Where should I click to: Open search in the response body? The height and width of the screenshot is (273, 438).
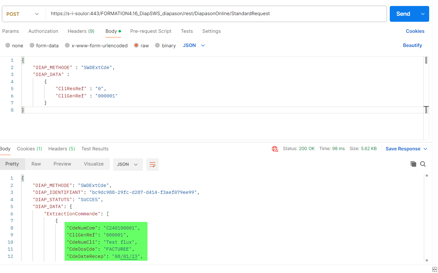[x=423, y=164]
